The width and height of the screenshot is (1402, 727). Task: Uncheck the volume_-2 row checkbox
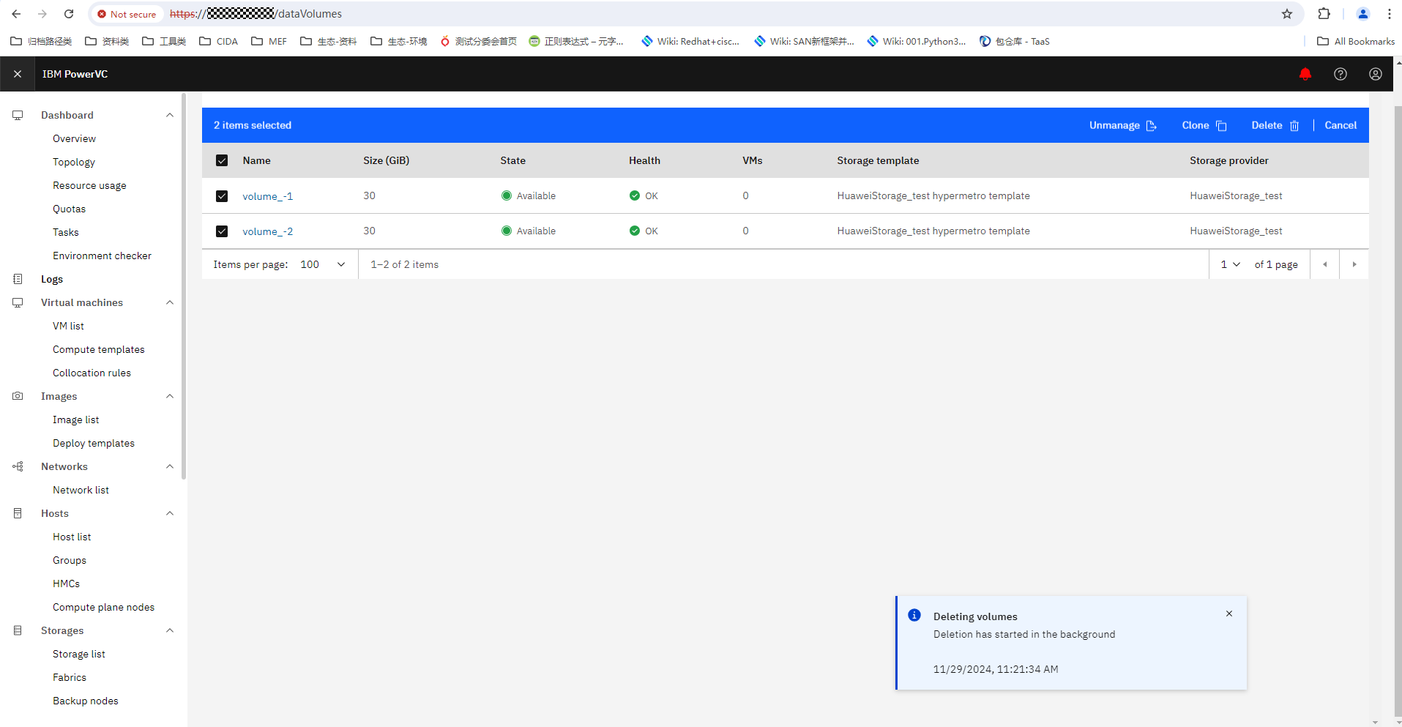pyautogui.click(x=222, y=231)
